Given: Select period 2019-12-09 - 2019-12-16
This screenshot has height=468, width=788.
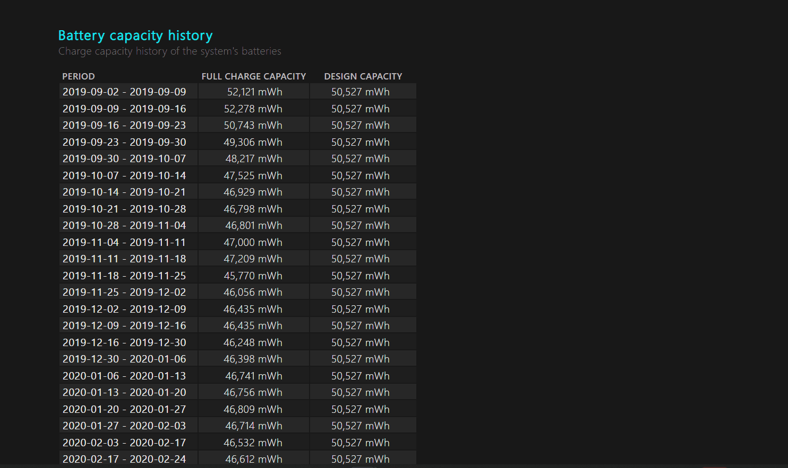Looking at the screenshot, I should pos(124,325).
